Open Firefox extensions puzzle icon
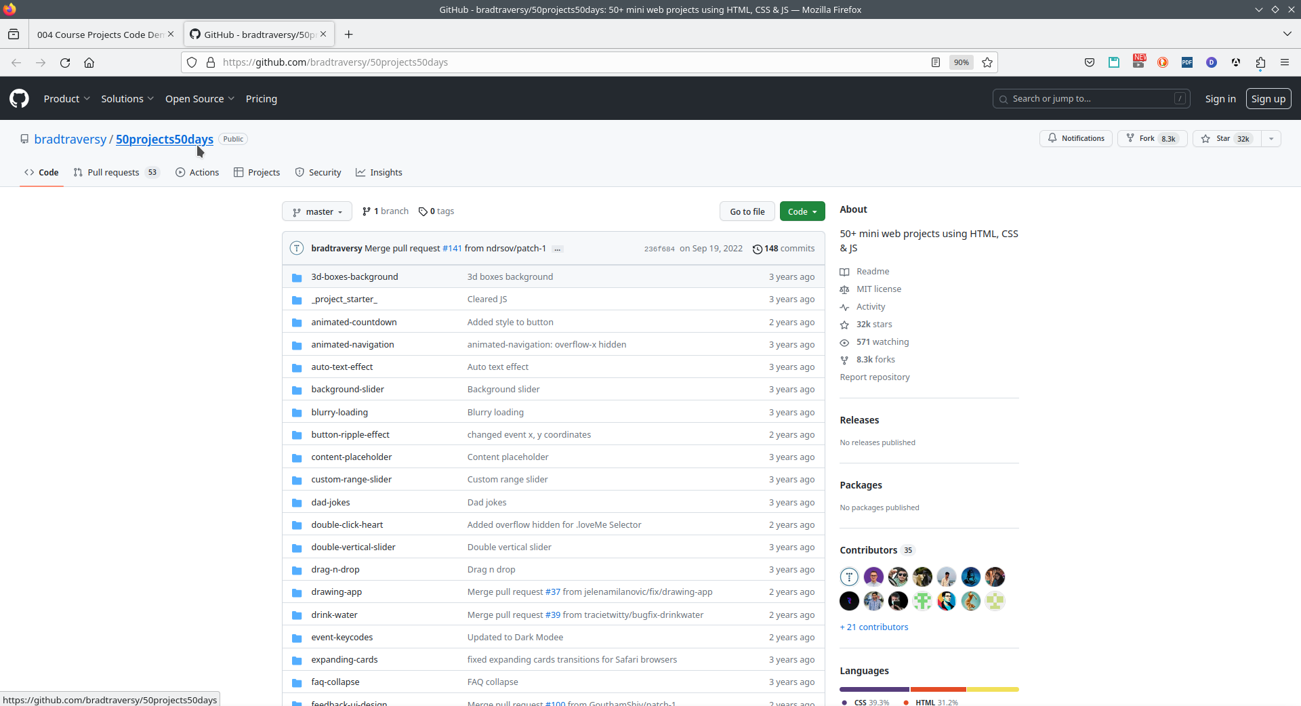This screenshot has width=1301, height=706. 1260,62
